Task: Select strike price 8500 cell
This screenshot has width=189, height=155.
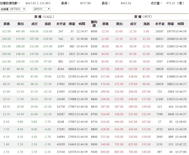Action: click(x=94, y=84)
